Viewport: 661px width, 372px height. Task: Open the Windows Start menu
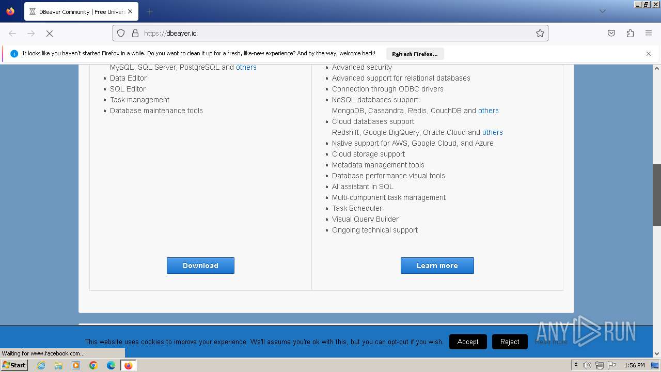pos(14,365)
